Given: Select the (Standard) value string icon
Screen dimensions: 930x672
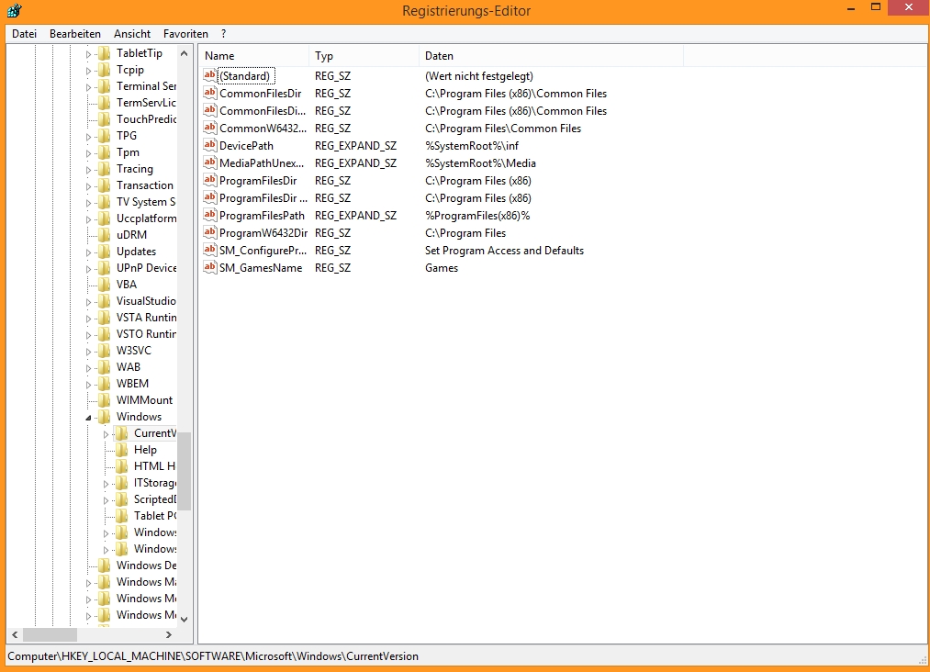Looking at the screenshot, I should point(210,75).
